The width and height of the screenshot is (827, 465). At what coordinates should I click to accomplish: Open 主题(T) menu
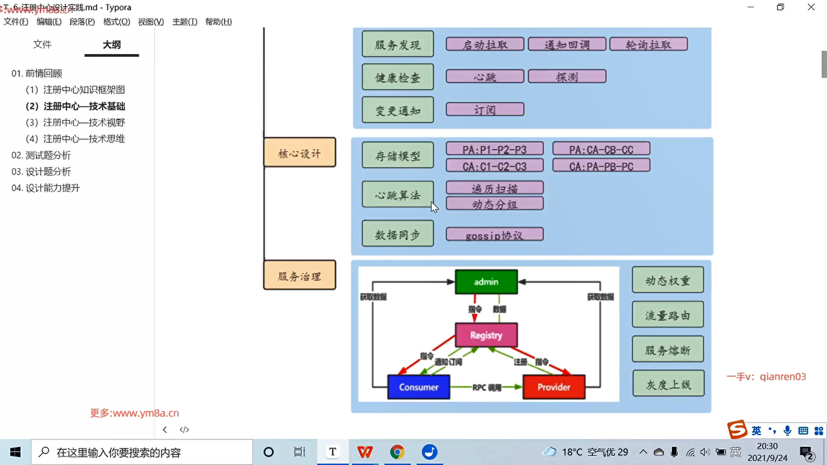[x=184, y=22]
